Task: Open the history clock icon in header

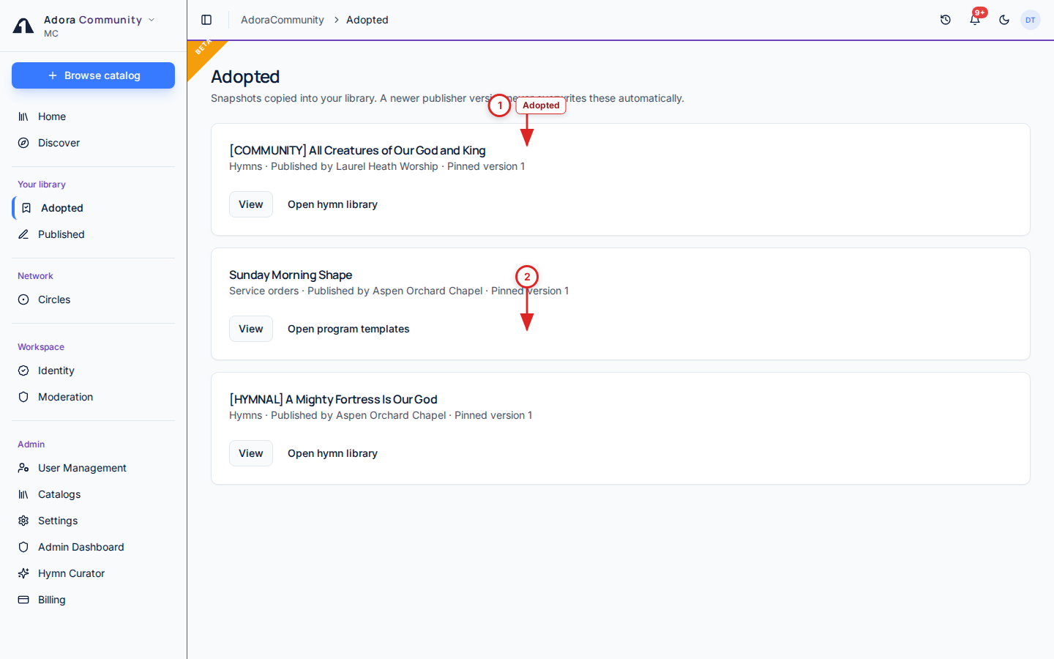Action: (946, 20)
